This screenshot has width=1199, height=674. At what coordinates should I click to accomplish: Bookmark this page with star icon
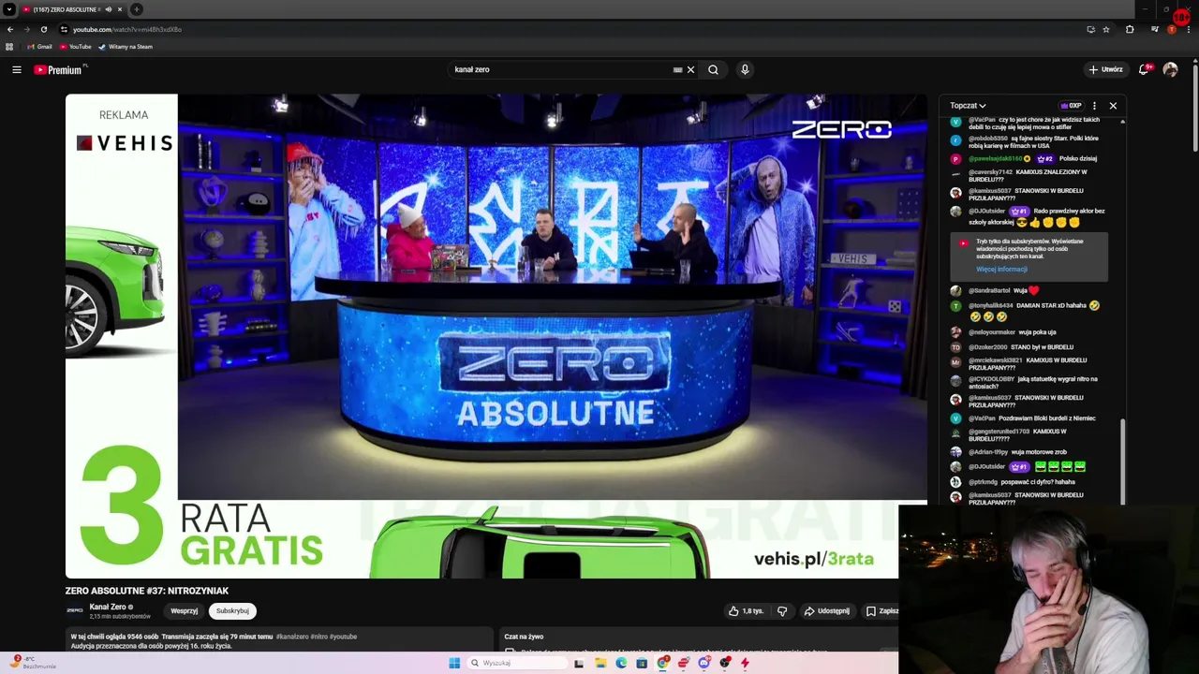[x=1106, y=29]
